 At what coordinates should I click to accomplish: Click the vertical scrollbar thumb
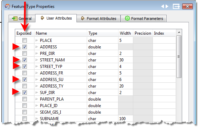click(x=179, y=57)
